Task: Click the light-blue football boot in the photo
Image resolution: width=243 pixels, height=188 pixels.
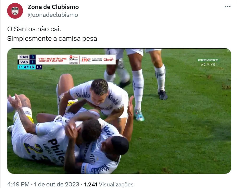Action: click(139, 115)
